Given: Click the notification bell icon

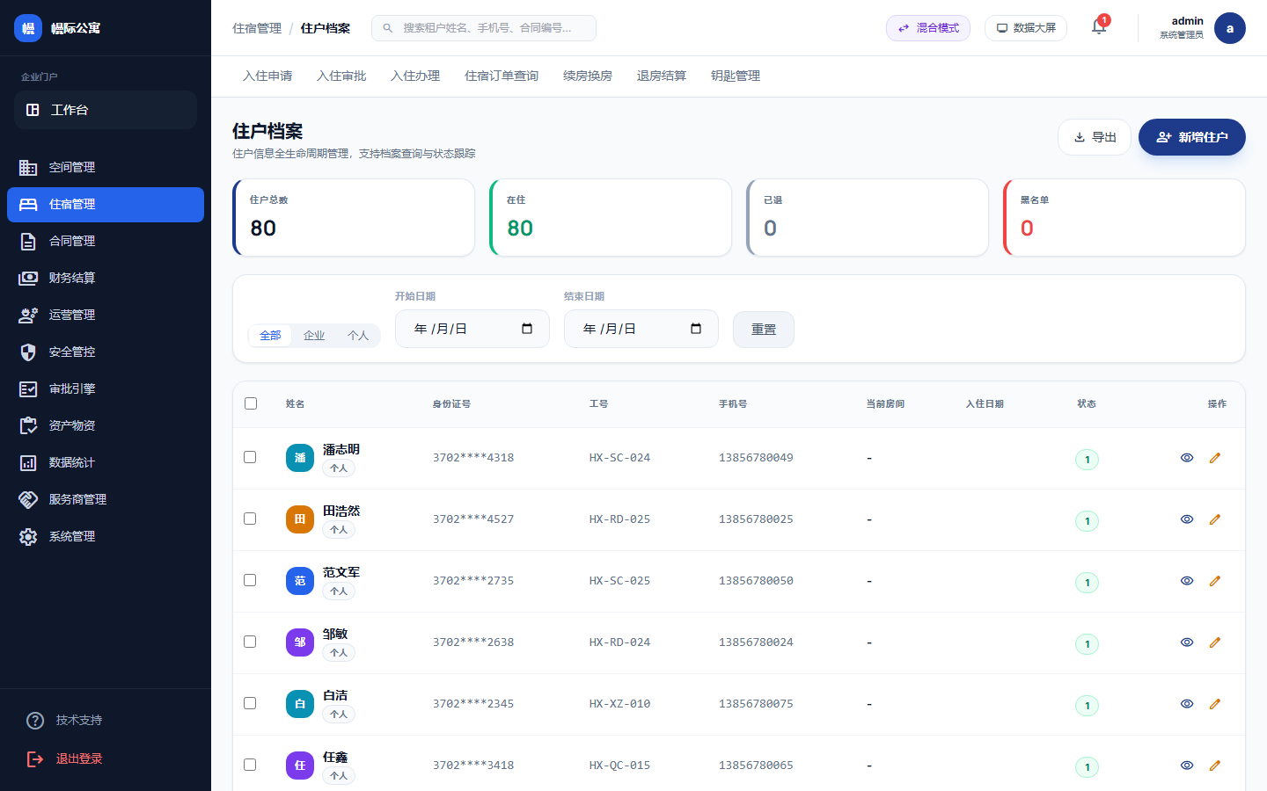Looking at the screenshot, I should [1097, 27].
